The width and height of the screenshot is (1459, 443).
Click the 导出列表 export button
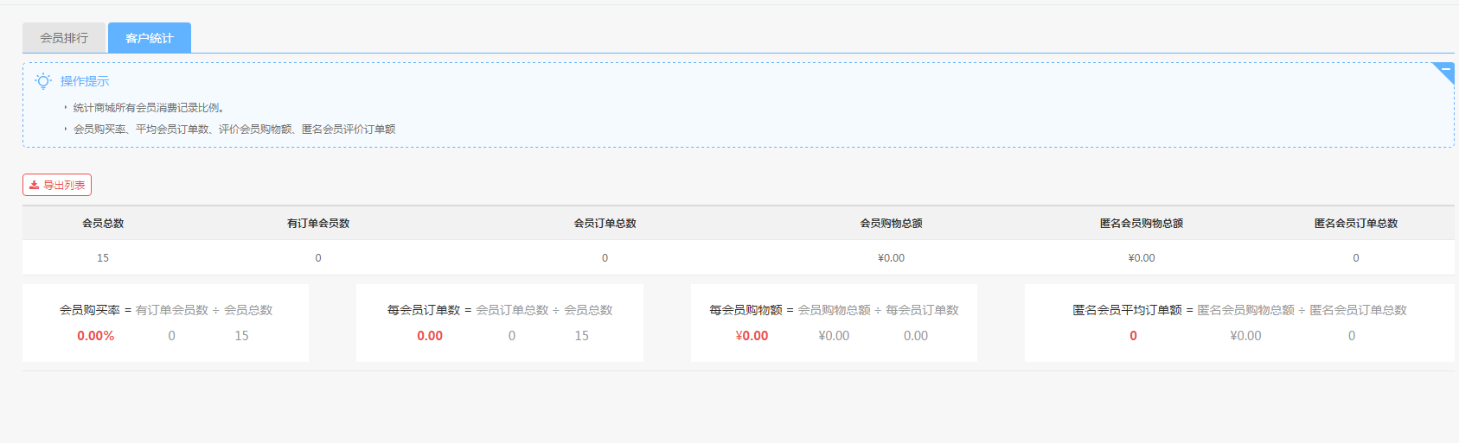pyautogui.click(x=57, y=185)
